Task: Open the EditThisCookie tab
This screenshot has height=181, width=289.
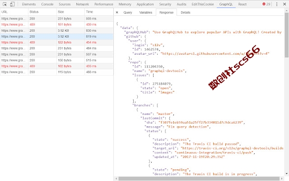Action: point(203,4)
